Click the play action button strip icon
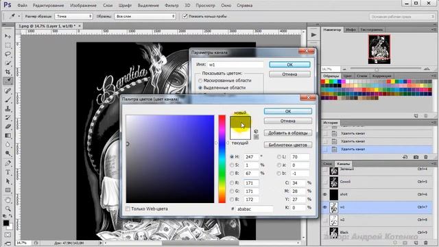This screenshot has height=247, width=439. (x=313, y=35)
